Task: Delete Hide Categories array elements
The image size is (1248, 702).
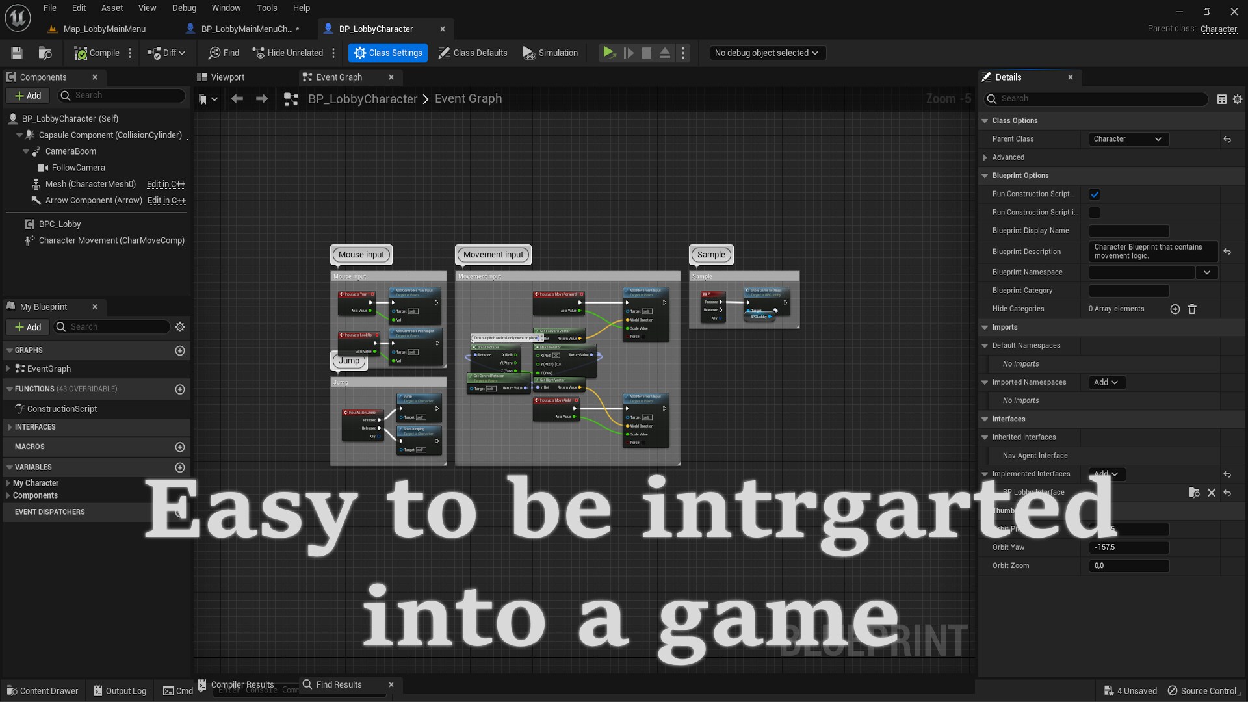Action: point(1192,309)
